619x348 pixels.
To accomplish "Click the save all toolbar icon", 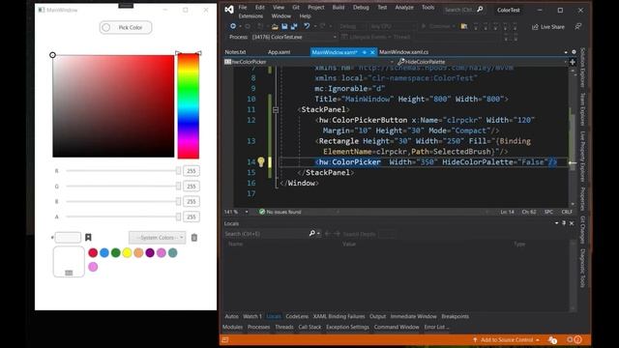I will point(294,26).
